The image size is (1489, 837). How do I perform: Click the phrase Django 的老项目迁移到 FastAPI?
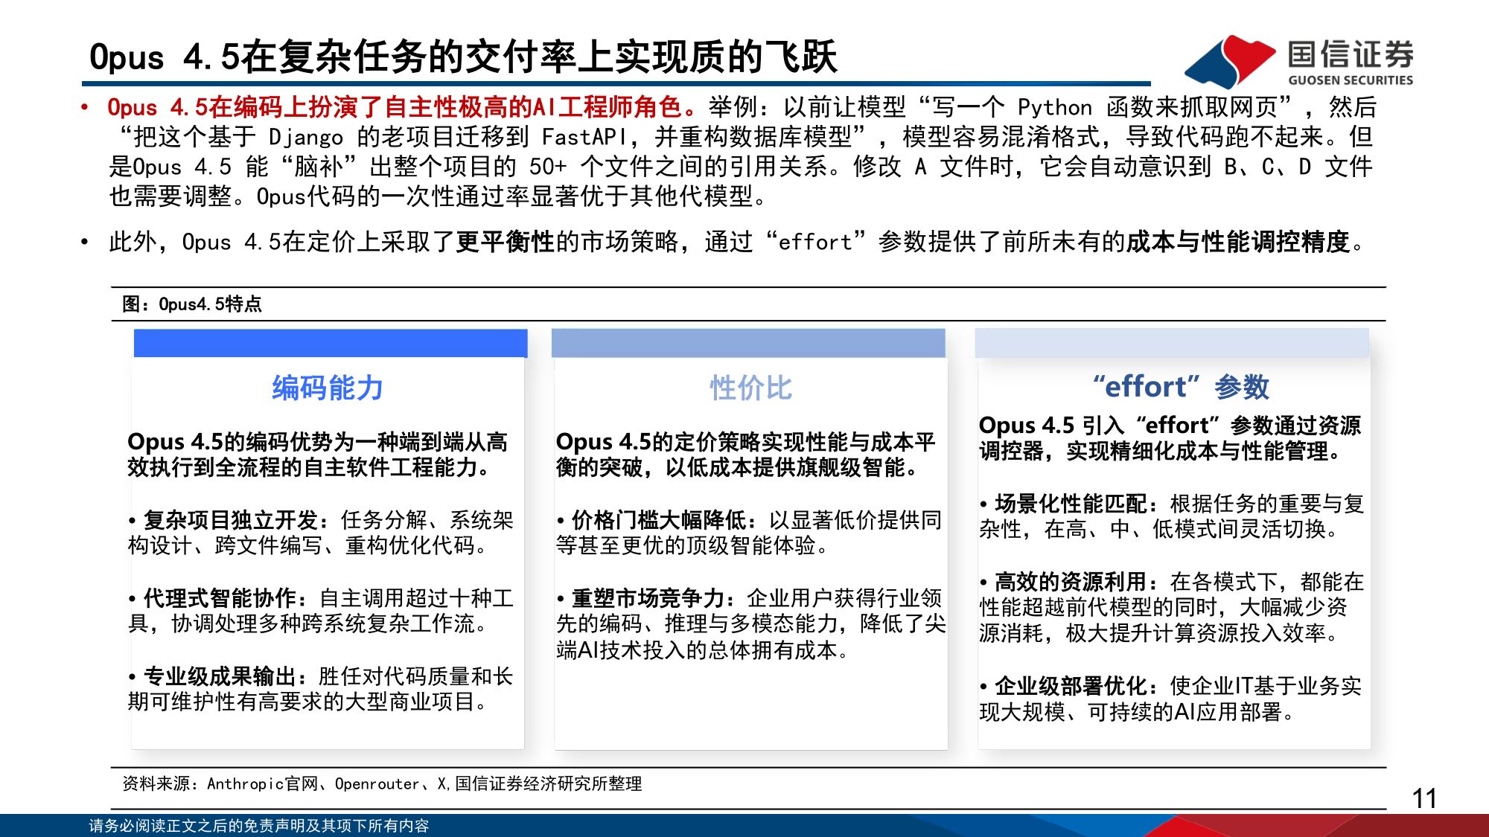click(448, 137)
